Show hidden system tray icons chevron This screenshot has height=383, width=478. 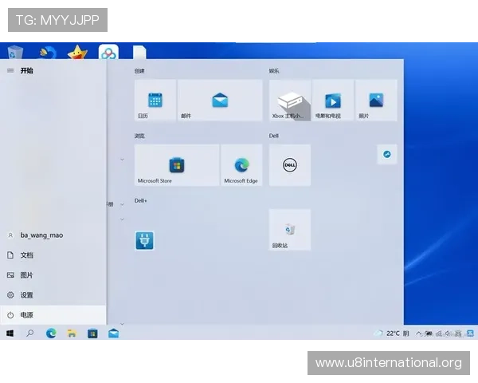click(x=419, y=334)
